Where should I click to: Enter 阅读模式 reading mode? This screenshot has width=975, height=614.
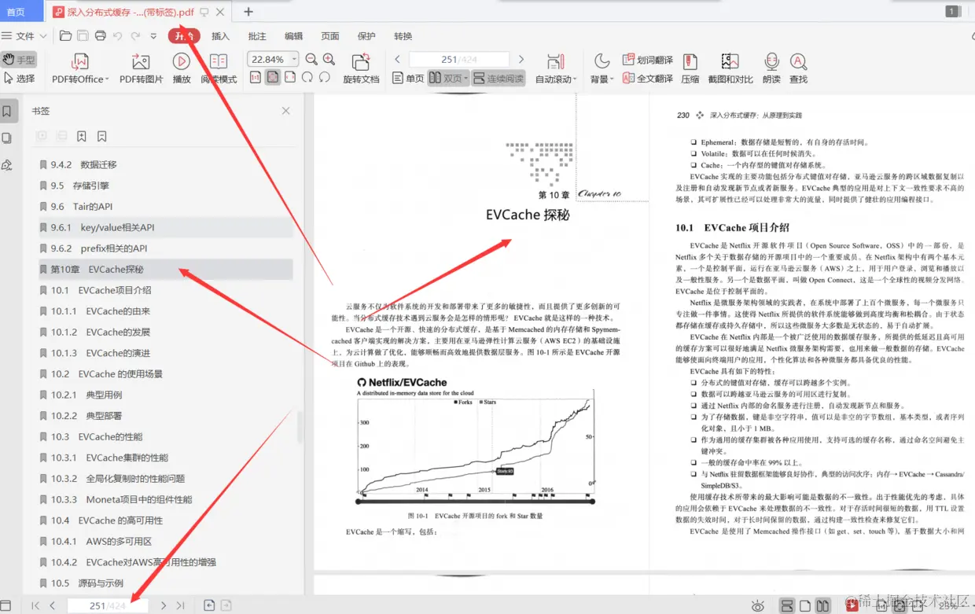coord(219,68)
